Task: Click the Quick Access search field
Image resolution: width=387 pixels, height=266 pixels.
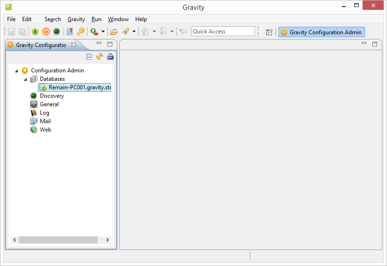Action: tap(223, 31)
